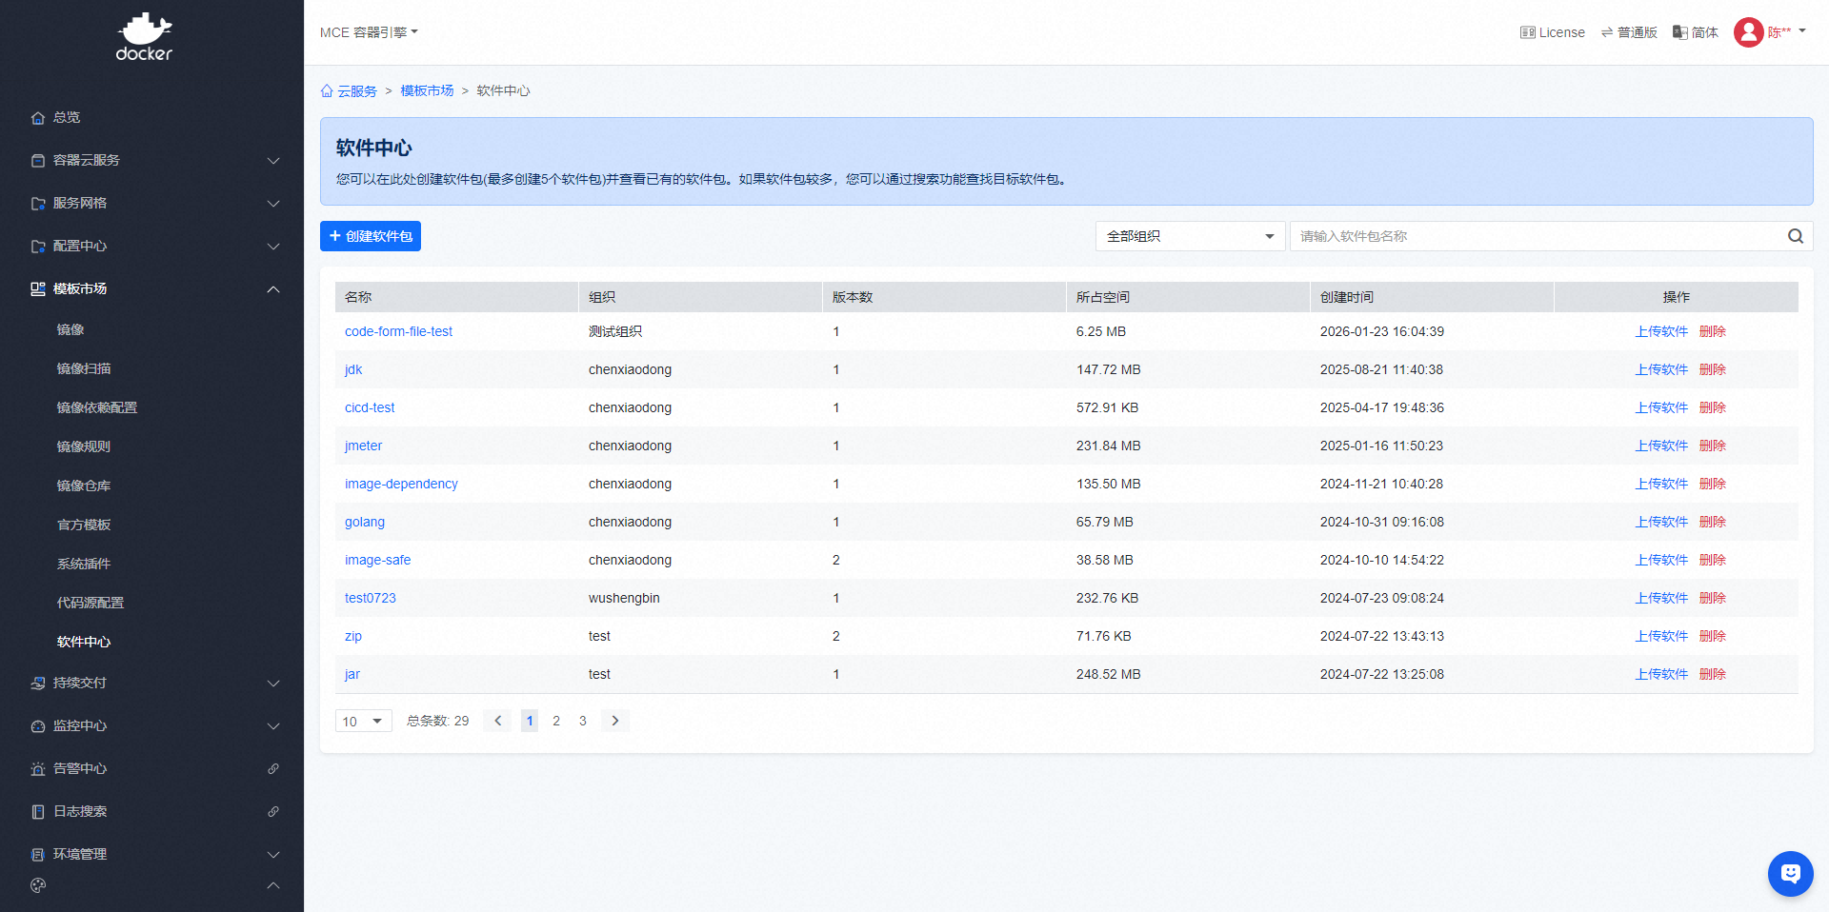The height and width of the screenshot is (912, 1829).
Task: Select 总览 in the sidebar
Action: (x=67, y=117)
